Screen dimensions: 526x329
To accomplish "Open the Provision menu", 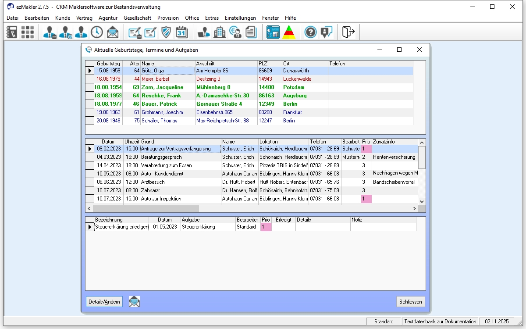I will [168, 18].
